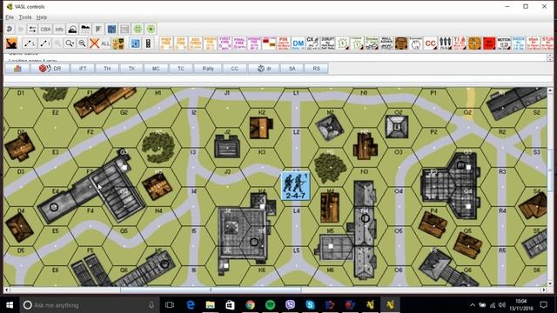Open the OBA toolbar button
The width and height of the screenshot is (557, 313).
coord(45,29)
